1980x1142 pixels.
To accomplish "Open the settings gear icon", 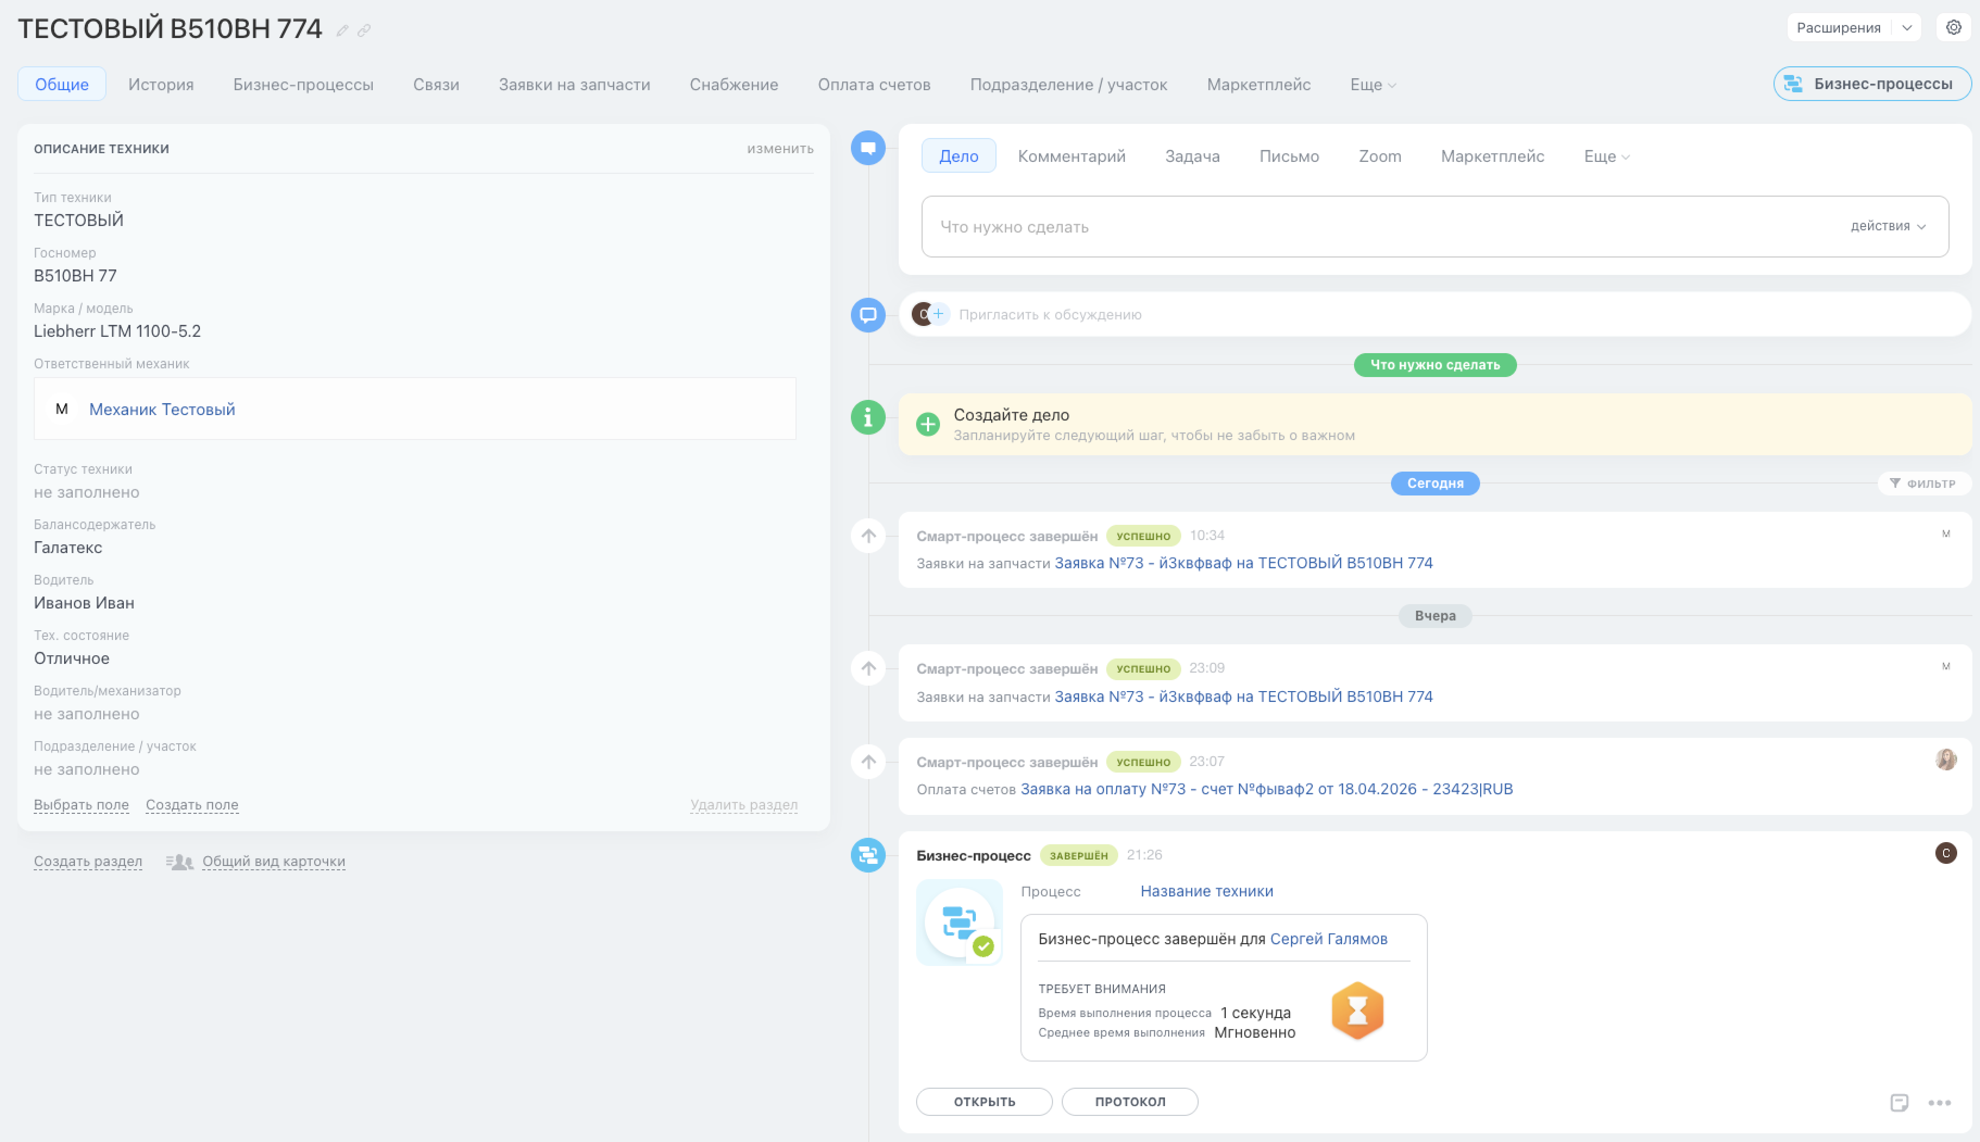I will click(1953, 28).
